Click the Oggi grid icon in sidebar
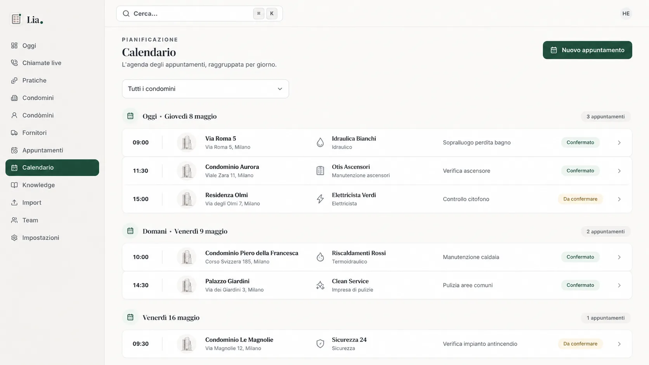Viewport: 649px width, 365px height. point(14,45)
